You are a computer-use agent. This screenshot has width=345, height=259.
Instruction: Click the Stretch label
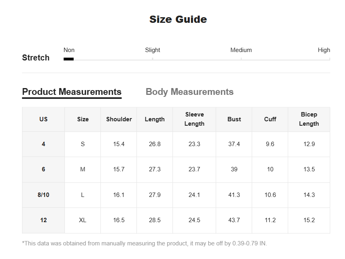pyautogui.click(x=36, y=58)
